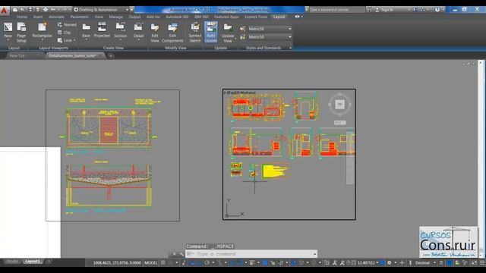Click the Symbol Sketch tool

click(x=195, y=33)
